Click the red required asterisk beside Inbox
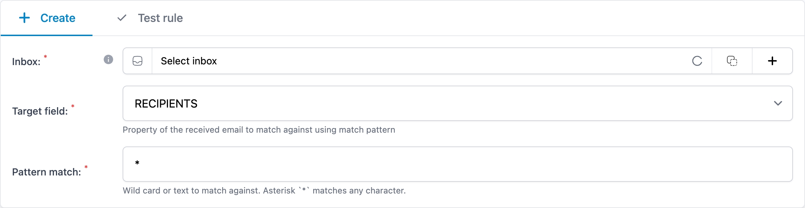The height and width of the screenshot is (208, 805). pyautogui.click(x=45, y=57)
